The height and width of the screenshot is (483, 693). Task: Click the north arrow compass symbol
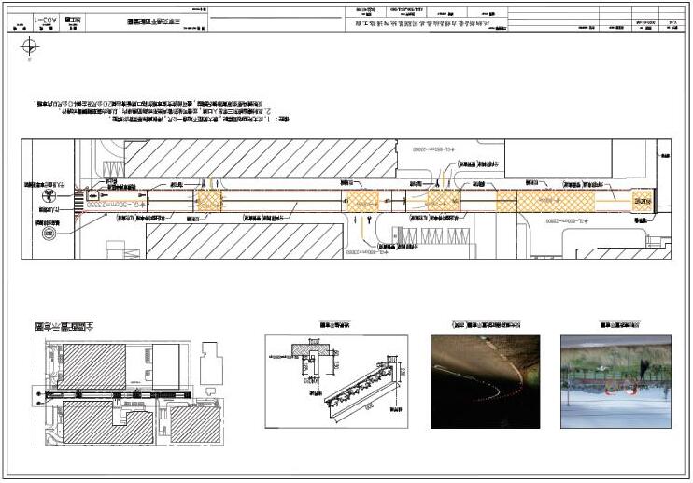[x=30, y=47]
